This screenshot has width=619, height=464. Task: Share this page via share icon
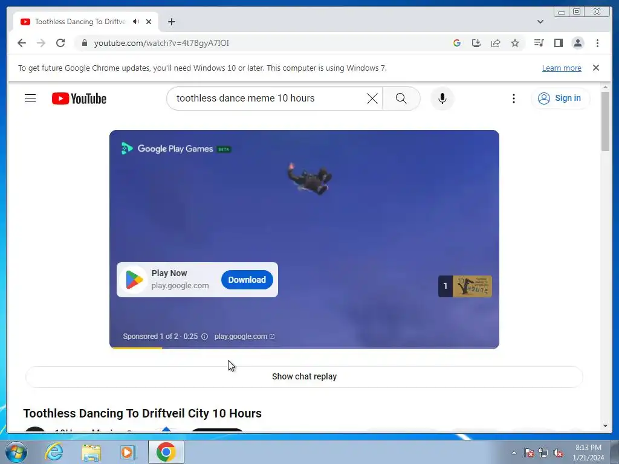click(x=496, y=43)
